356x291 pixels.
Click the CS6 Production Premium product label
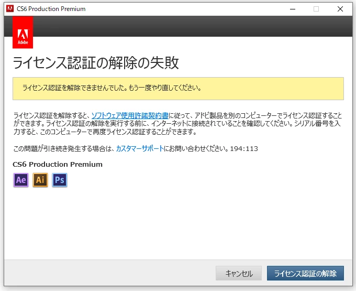(x=58, y=164)
